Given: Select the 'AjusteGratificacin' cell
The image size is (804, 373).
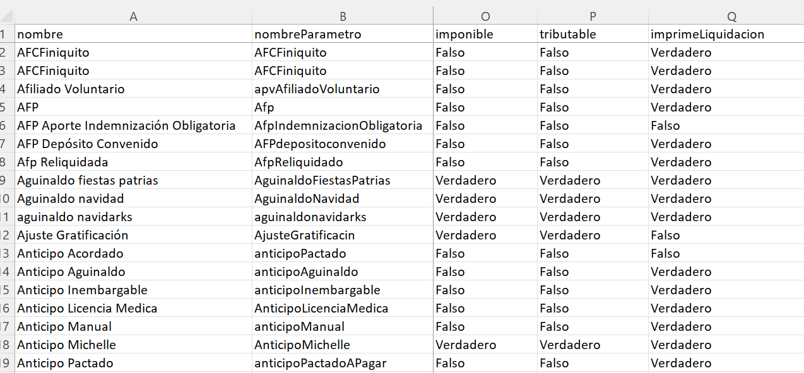Looking at the screenshot, I should coord(343,235).
